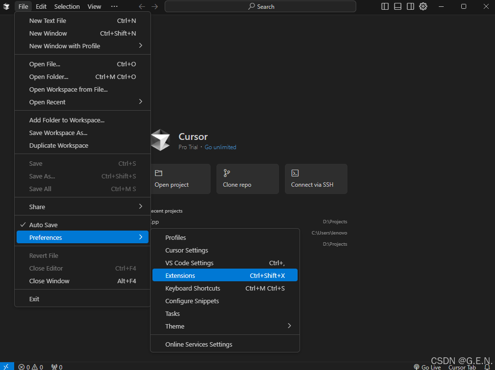495x370 pixels.
Task: Toggle the bottom panel layout icon
Action: [x=398, y=6]
